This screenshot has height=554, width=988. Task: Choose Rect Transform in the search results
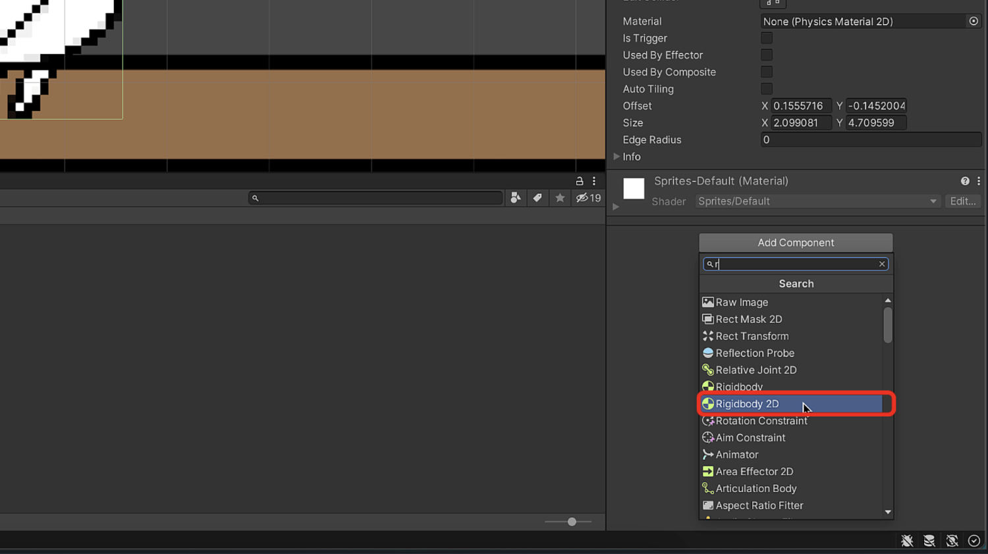791,336
